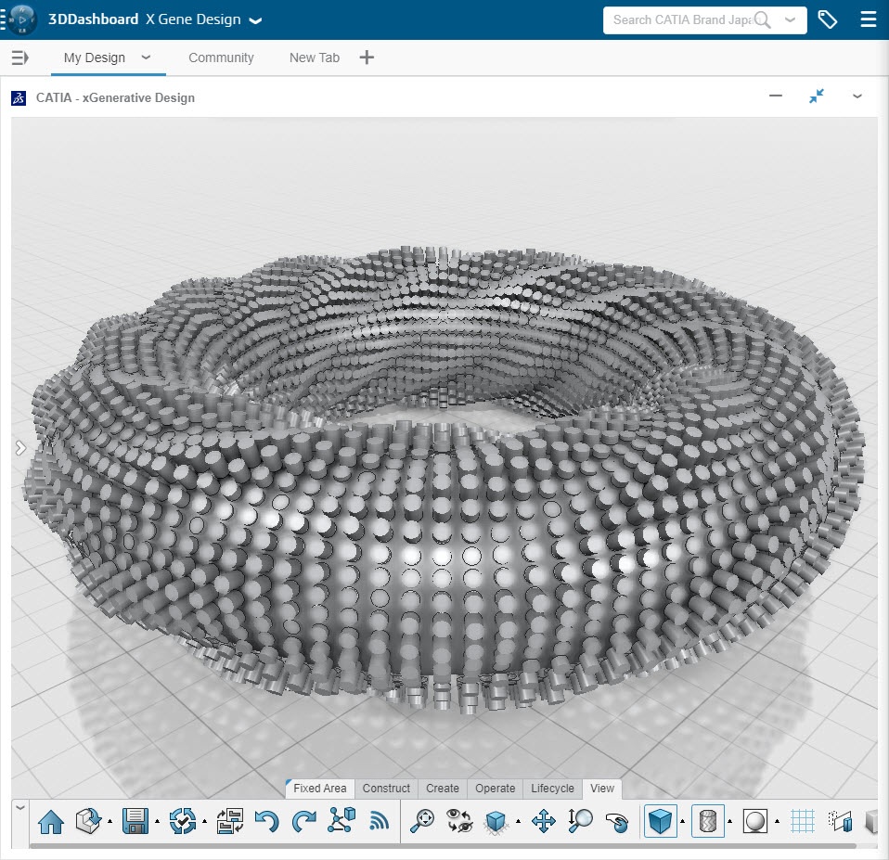Open the Community dashboard tab
The image size is (889, 860).
(x=221, y=58)
